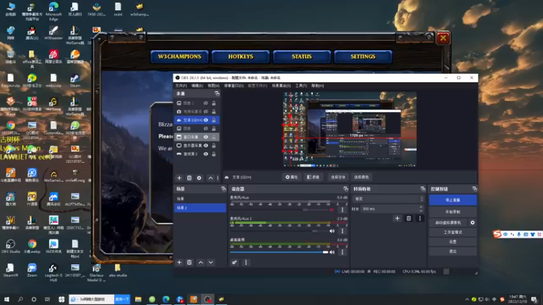
Task: Move scene up arrow in Scenes panel
Action: (x=201, y=262)
